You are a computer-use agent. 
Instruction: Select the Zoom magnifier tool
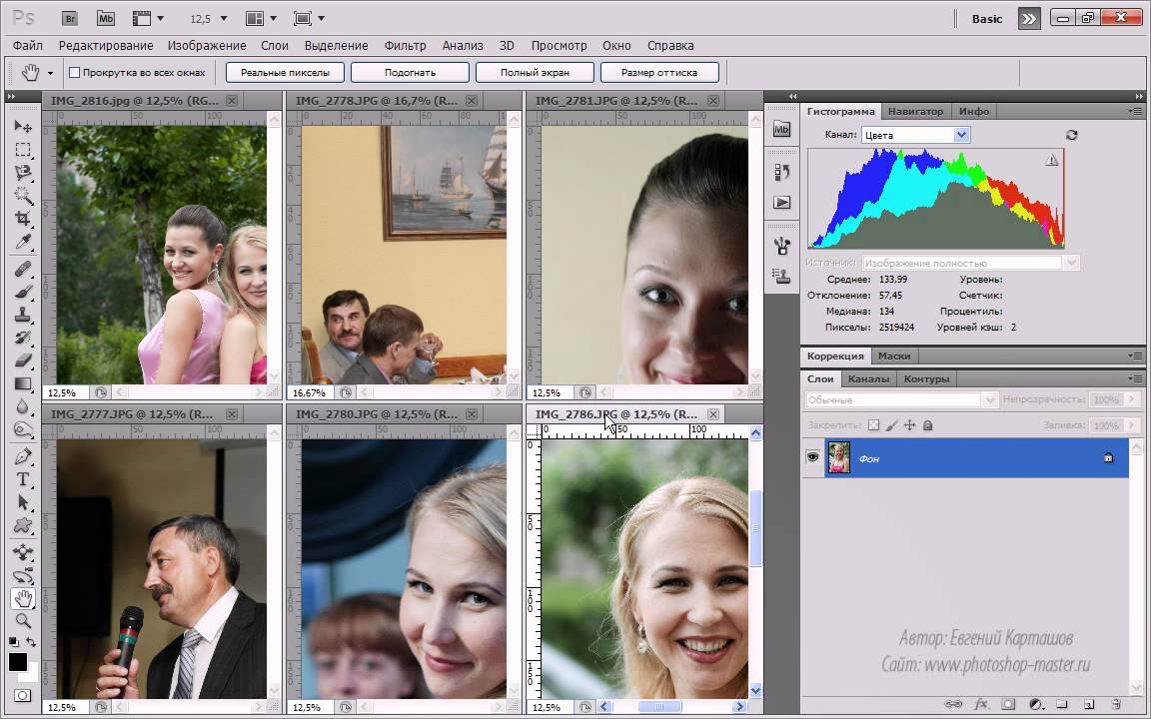point(22,621)
